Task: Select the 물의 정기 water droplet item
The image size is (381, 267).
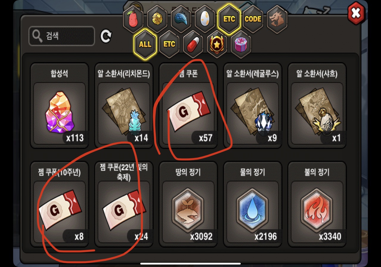Action: coord(252,204)
